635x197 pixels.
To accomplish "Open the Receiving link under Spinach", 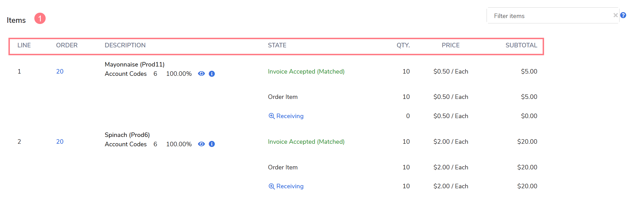I will click(290, 186).
